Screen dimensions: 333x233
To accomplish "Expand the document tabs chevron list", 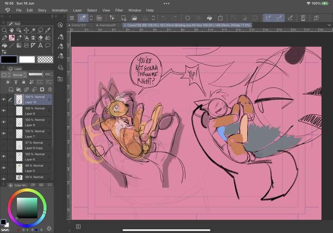I will [329, 25].
